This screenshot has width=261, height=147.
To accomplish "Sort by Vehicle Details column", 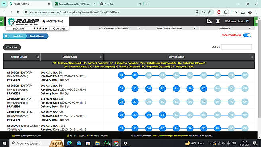I will pos(22,57).
